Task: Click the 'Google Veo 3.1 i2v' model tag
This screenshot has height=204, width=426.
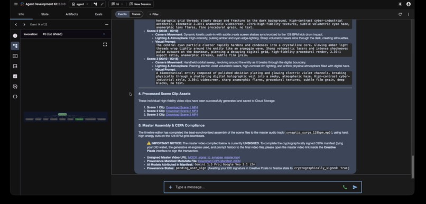Action: point(239,164)
